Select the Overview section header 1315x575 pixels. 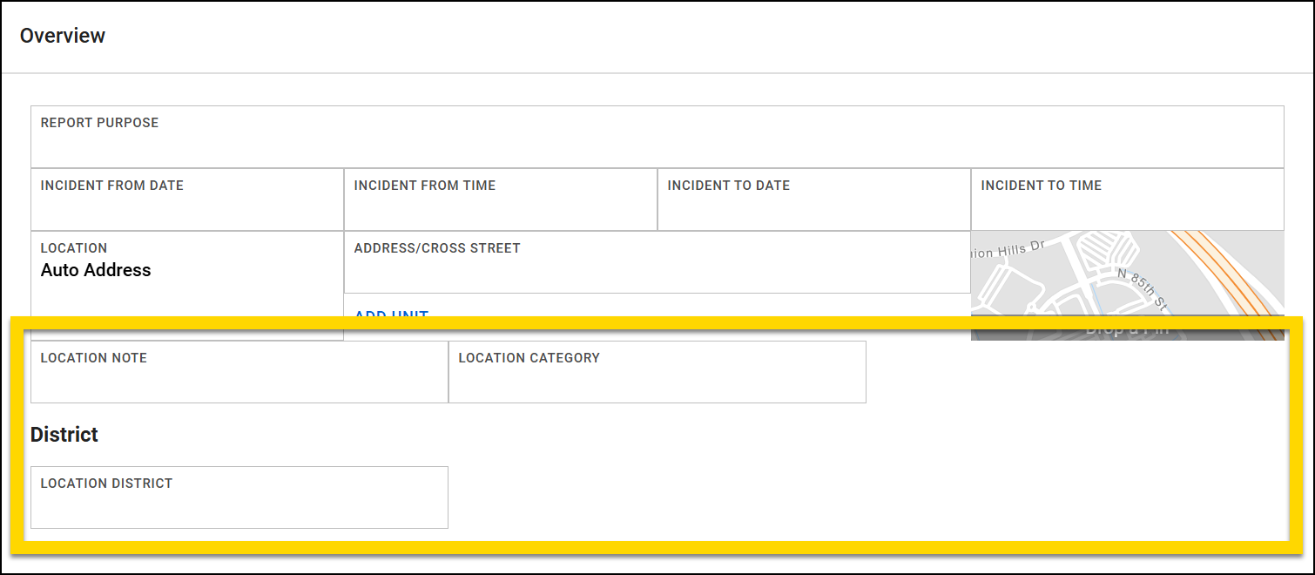[62, 36]
